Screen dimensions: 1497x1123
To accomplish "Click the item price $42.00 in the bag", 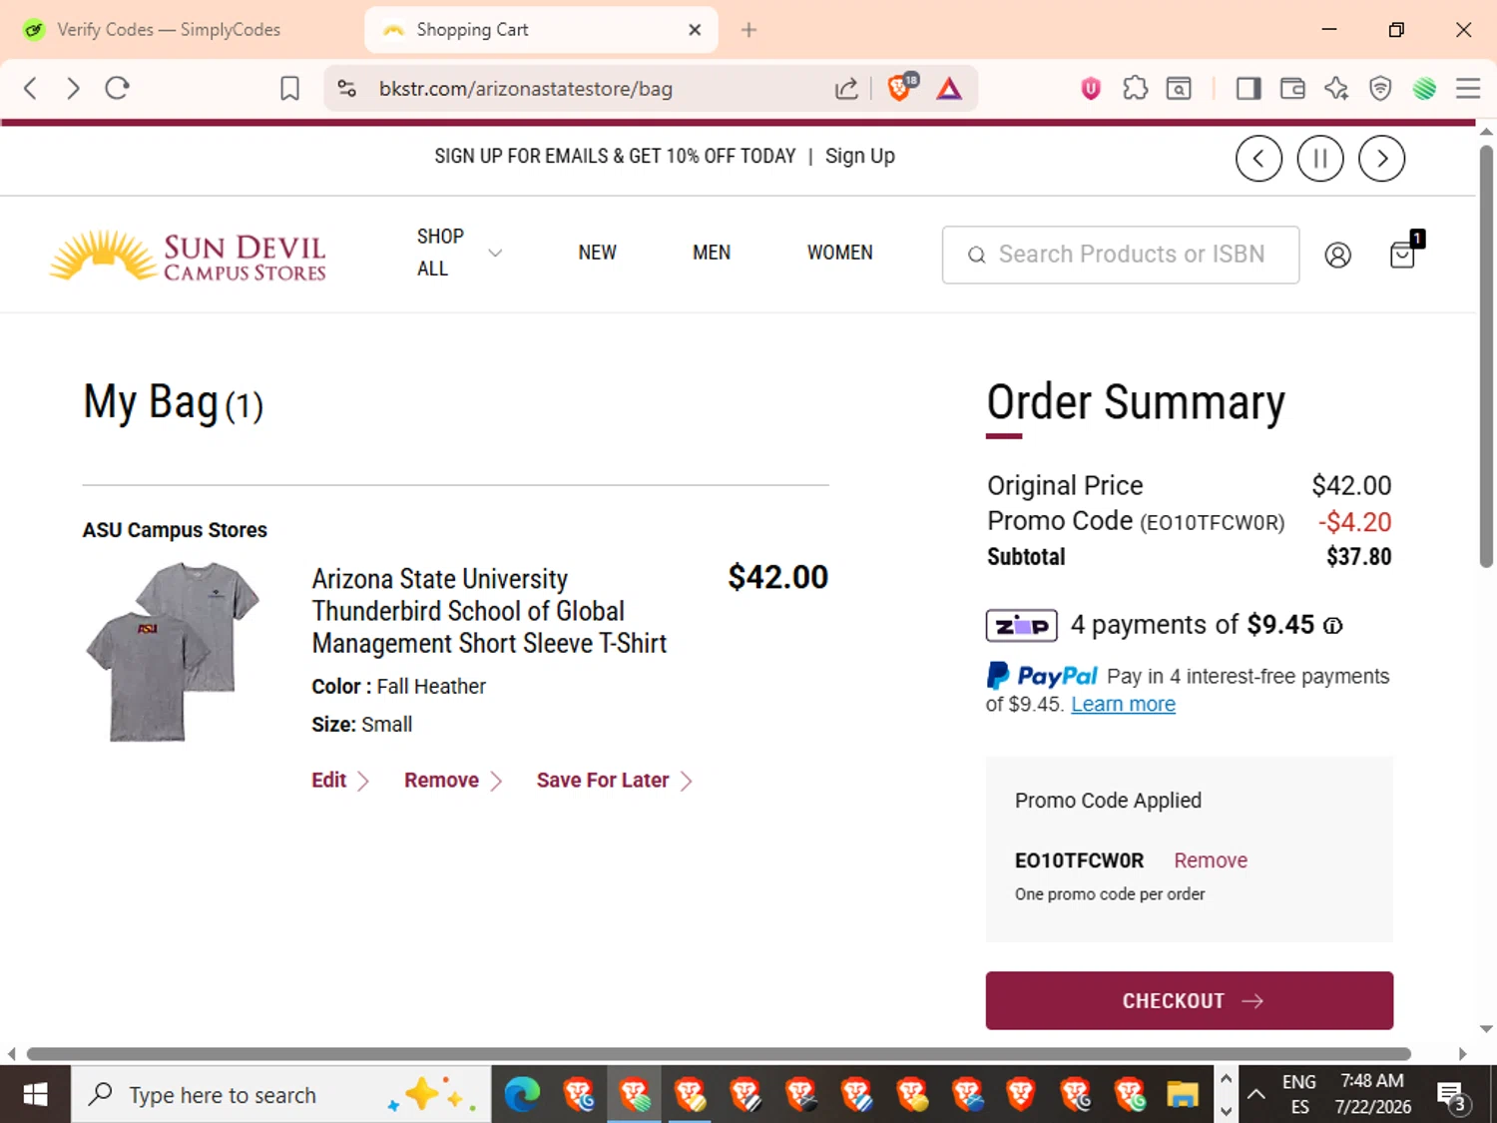I will coord(777,577).
